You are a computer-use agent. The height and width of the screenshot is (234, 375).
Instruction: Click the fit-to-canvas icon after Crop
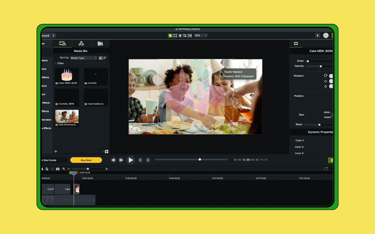point(190,36)
